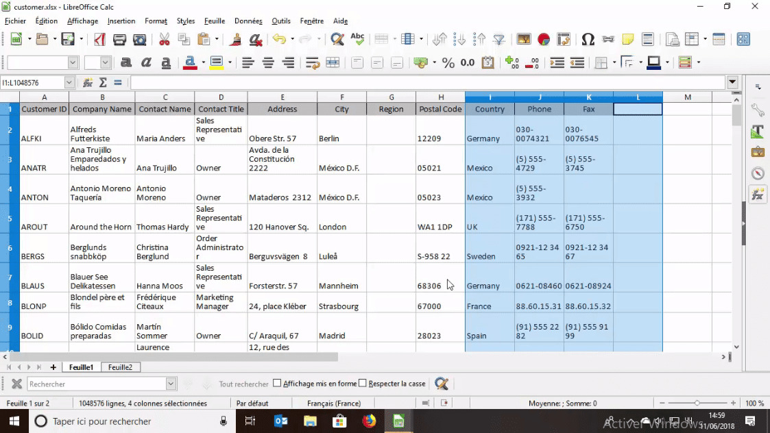
Task: Open the Outils menu
Action: tap(281, 21)
